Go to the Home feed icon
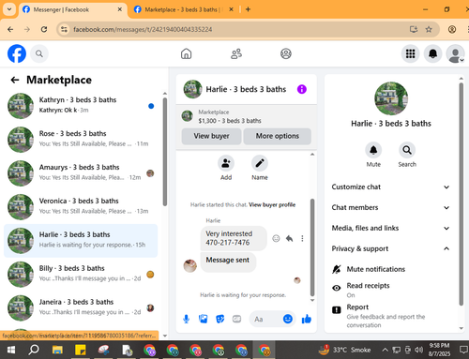This screenshot has height=359, width=469. tap(186, 53)
